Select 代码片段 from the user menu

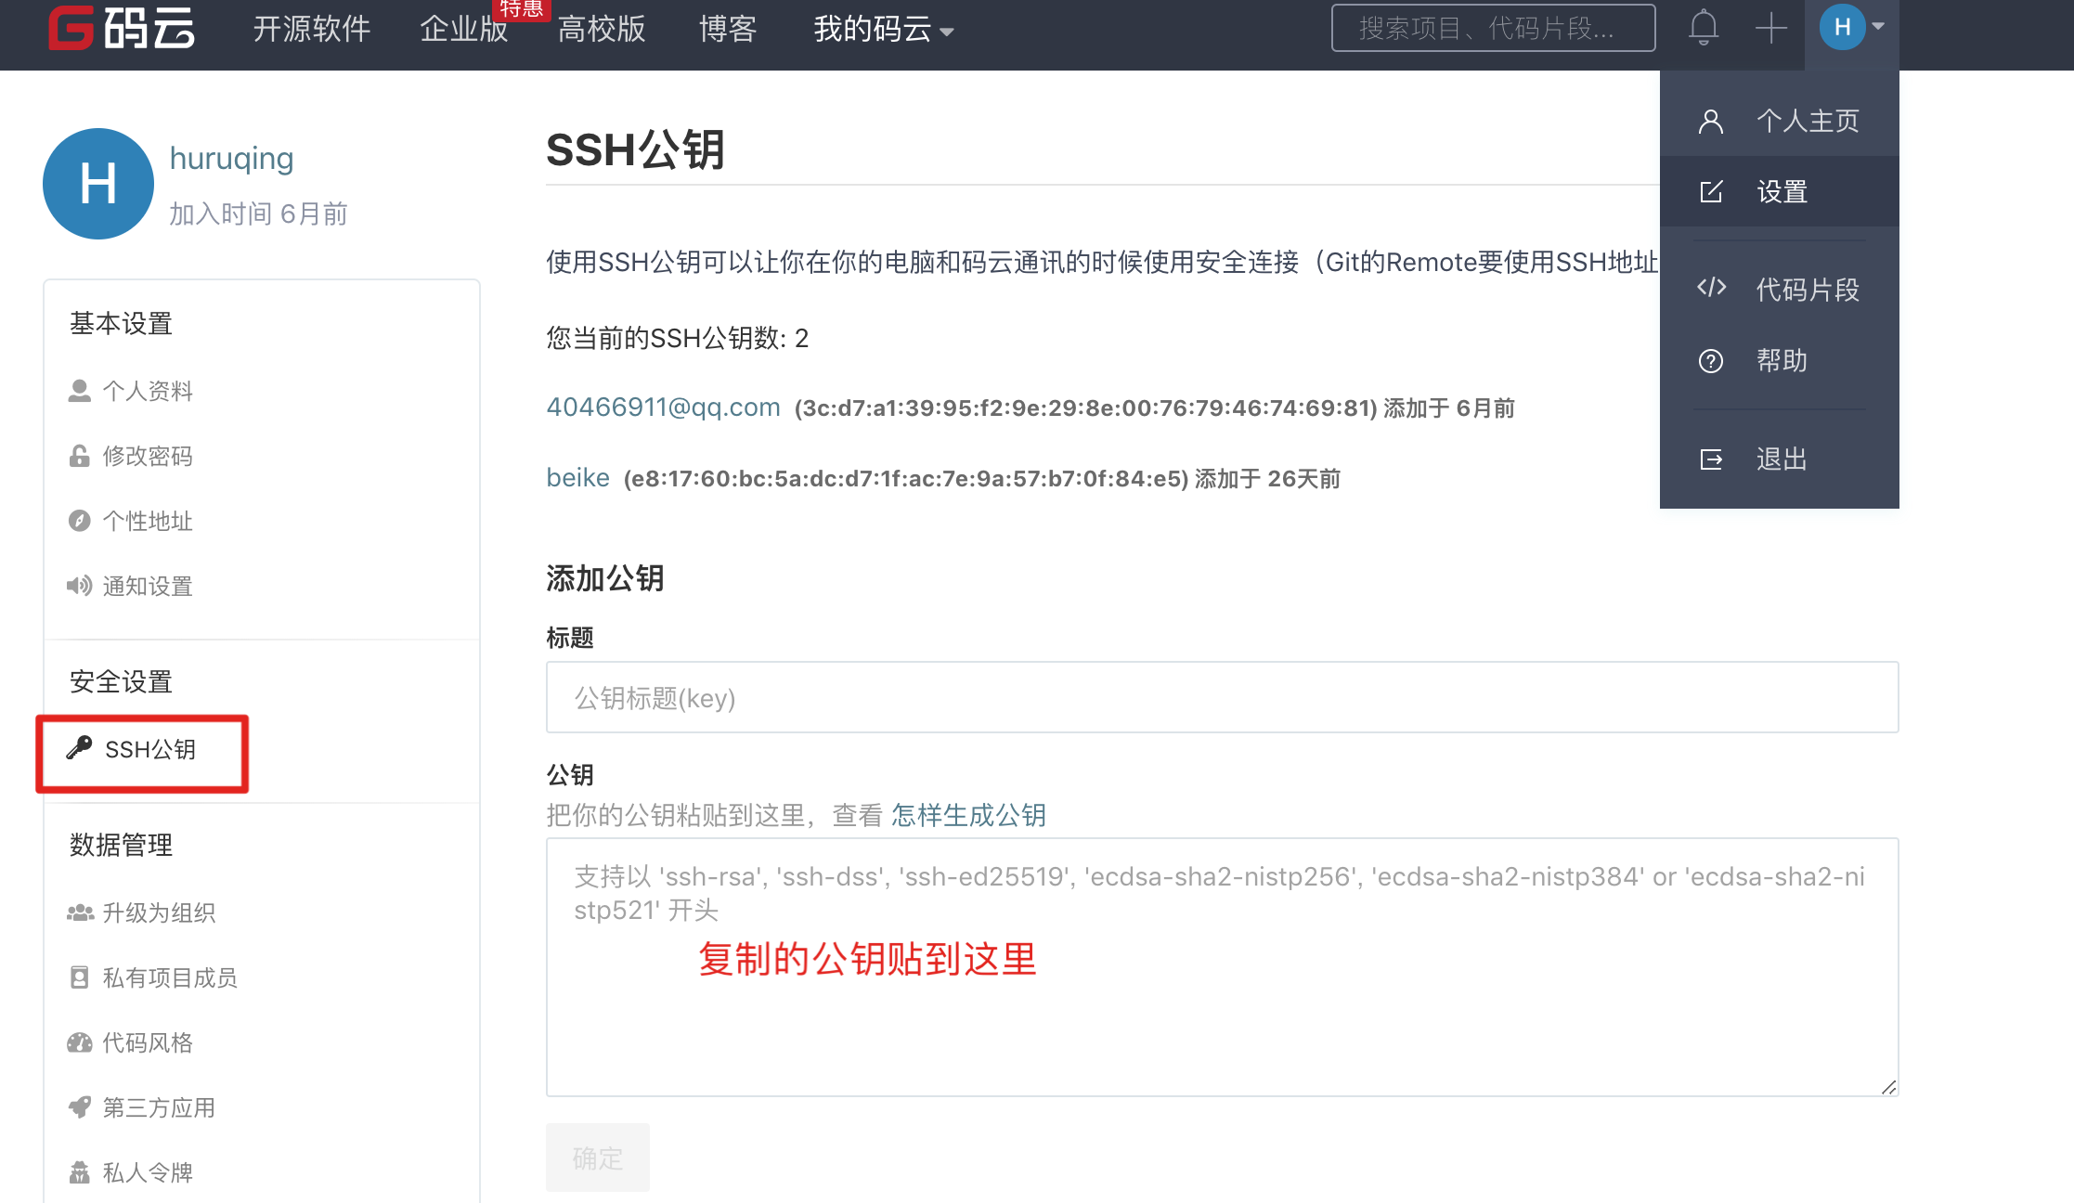(1780, 290)
